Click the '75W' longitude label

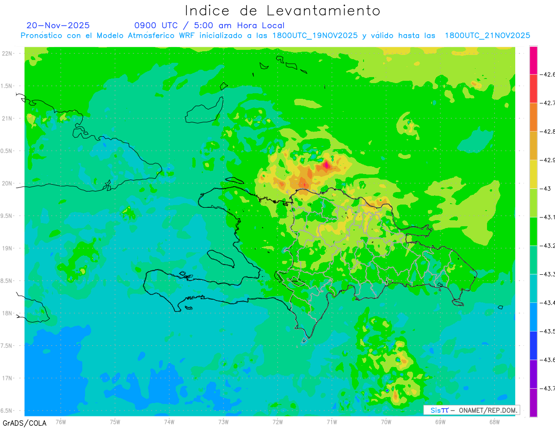[115, 422]
